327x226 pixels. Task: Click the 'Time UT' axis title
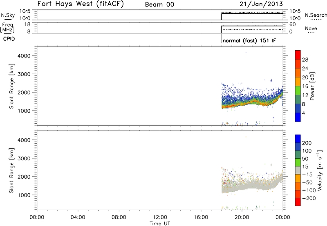click(x=160, y=223)
